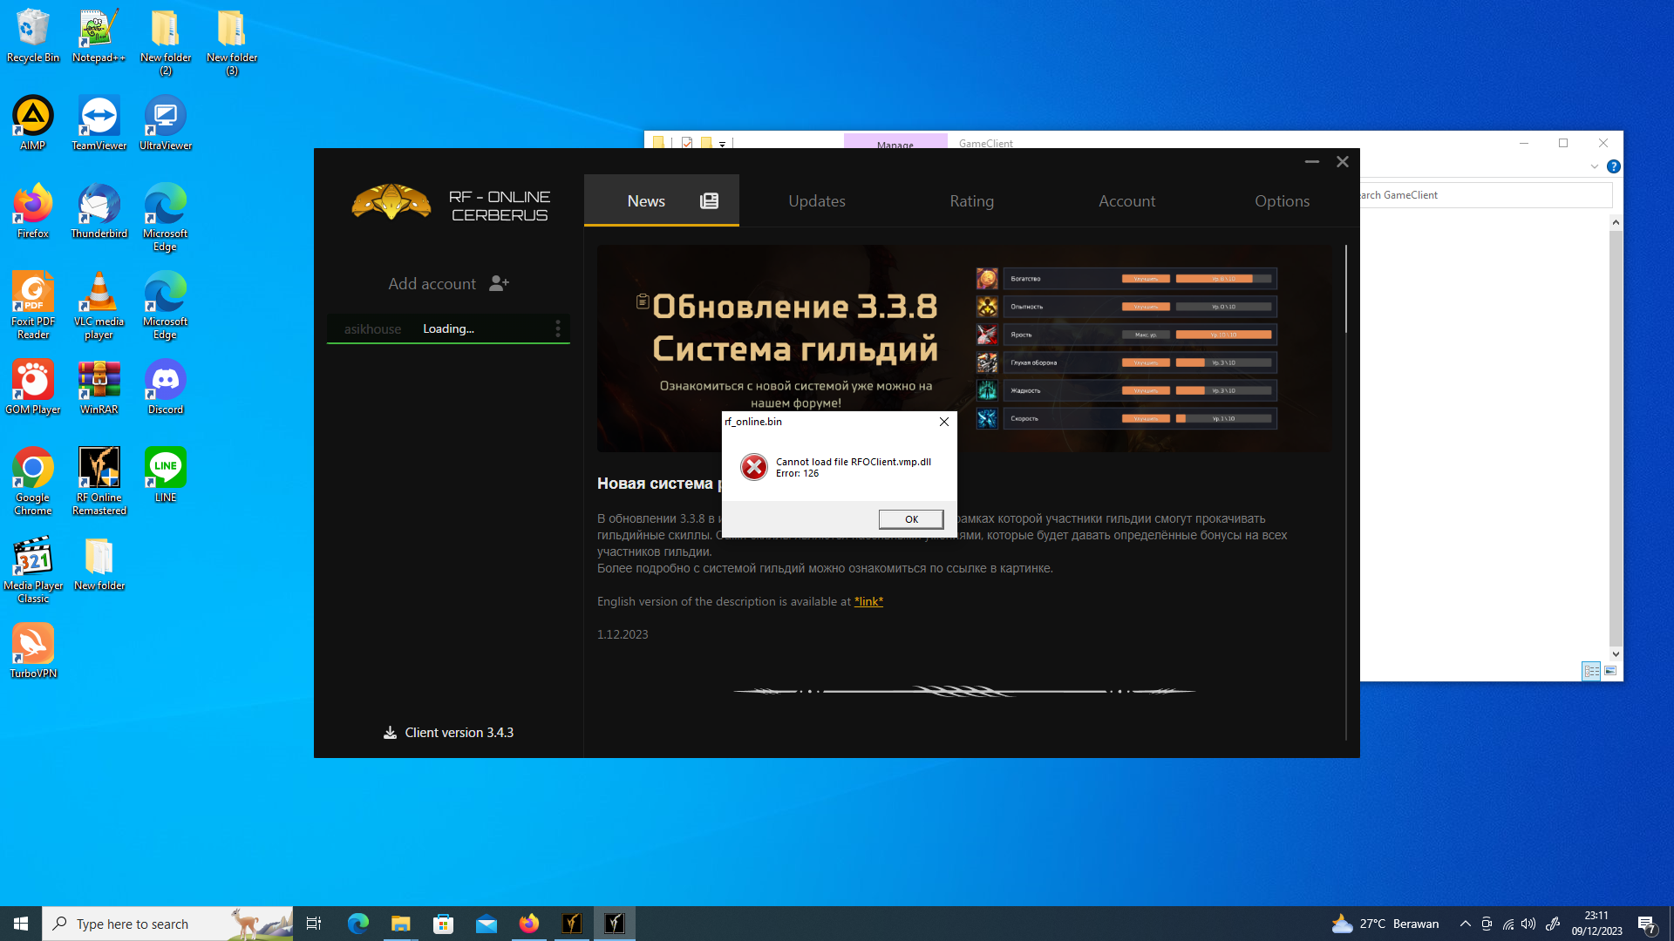The height and width of the screenshot is (941, 1674).
Task: Click the taskbar search box
Action: click(x=167, y=924)
